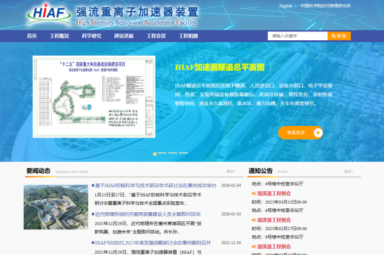Click the 强流重离子加速器装置 site title
This screenshot has height=255, width=384.
point(137,12)
